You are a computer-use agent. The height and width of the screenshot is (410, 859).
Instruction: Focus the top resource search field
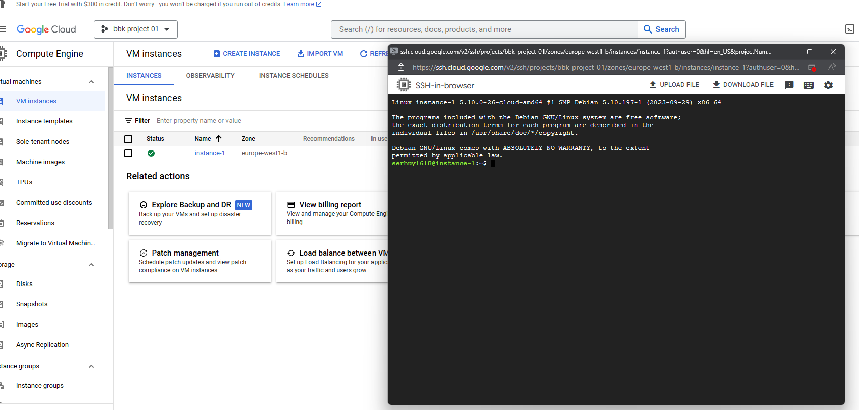484,29
